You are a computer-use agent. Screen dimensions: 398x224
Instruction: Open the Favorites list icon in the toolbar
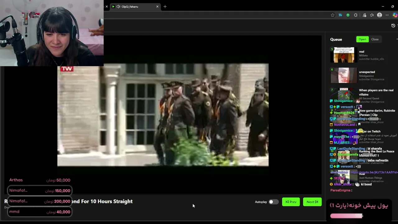(372, 15)
